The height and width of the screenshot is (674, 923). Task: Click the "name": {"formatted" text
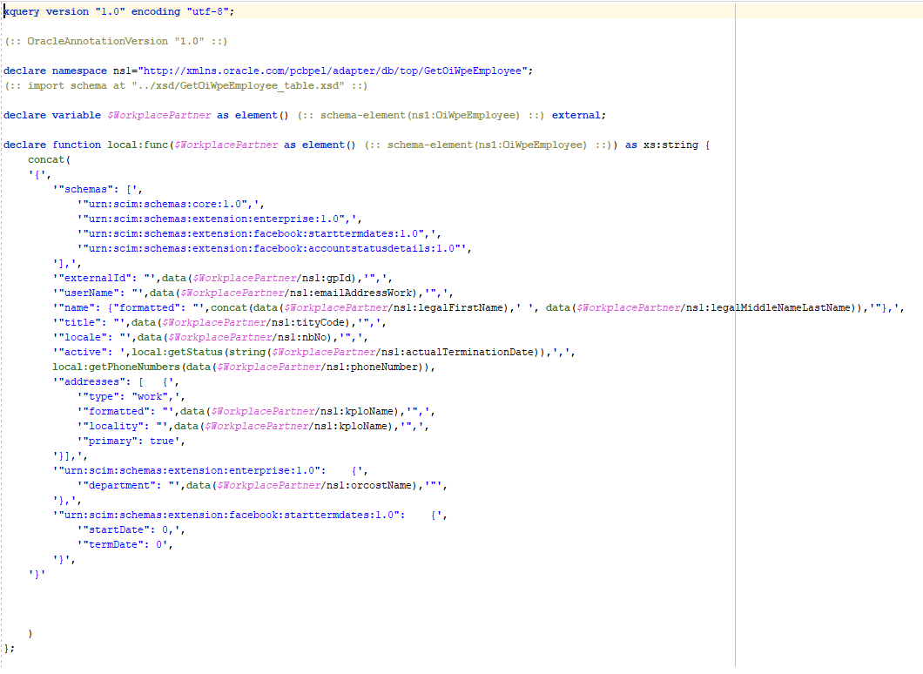[119, 308]
